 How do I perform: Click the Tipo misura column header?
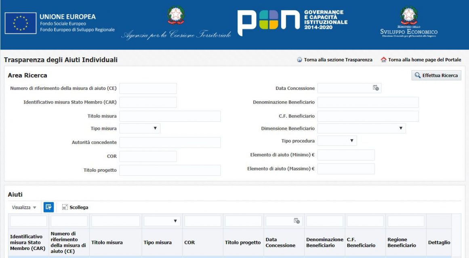point(162,242)
